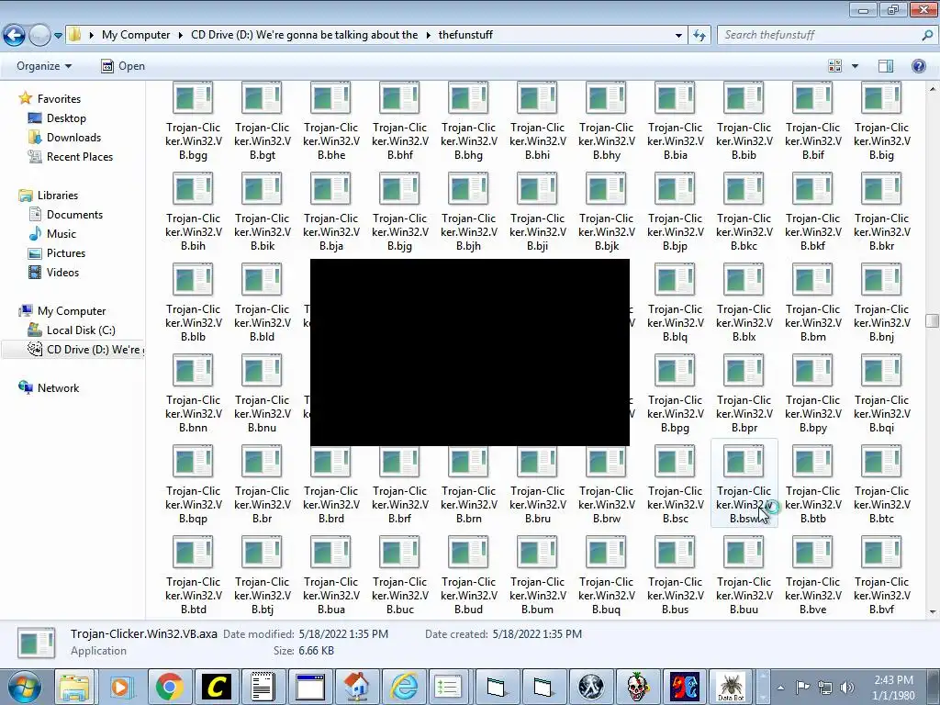Open Music library

coord(62,234)
